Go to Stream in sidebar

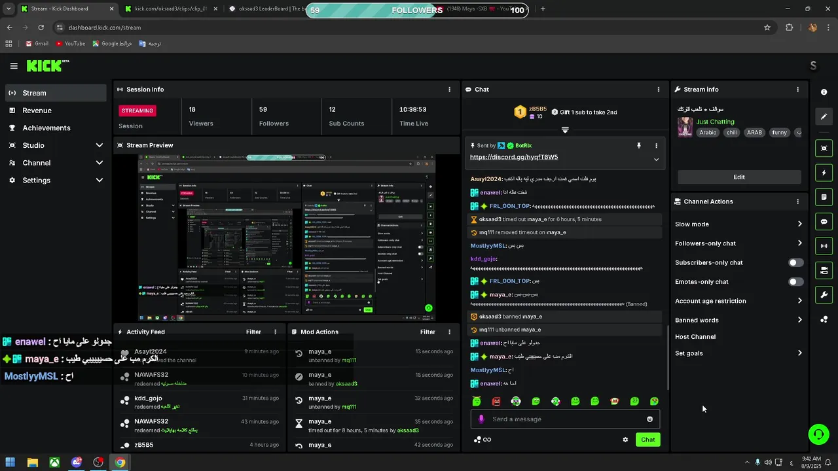(x=56, y=93)
